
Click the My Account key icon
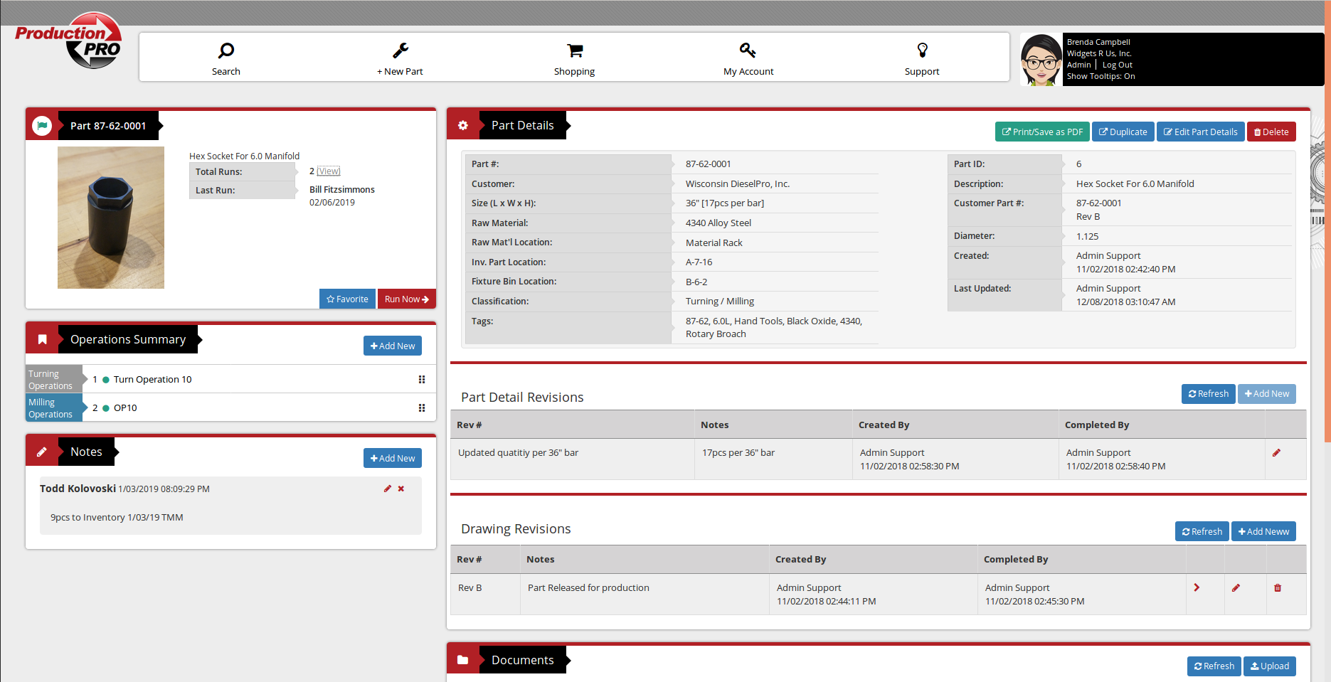(x=748, y=50)
